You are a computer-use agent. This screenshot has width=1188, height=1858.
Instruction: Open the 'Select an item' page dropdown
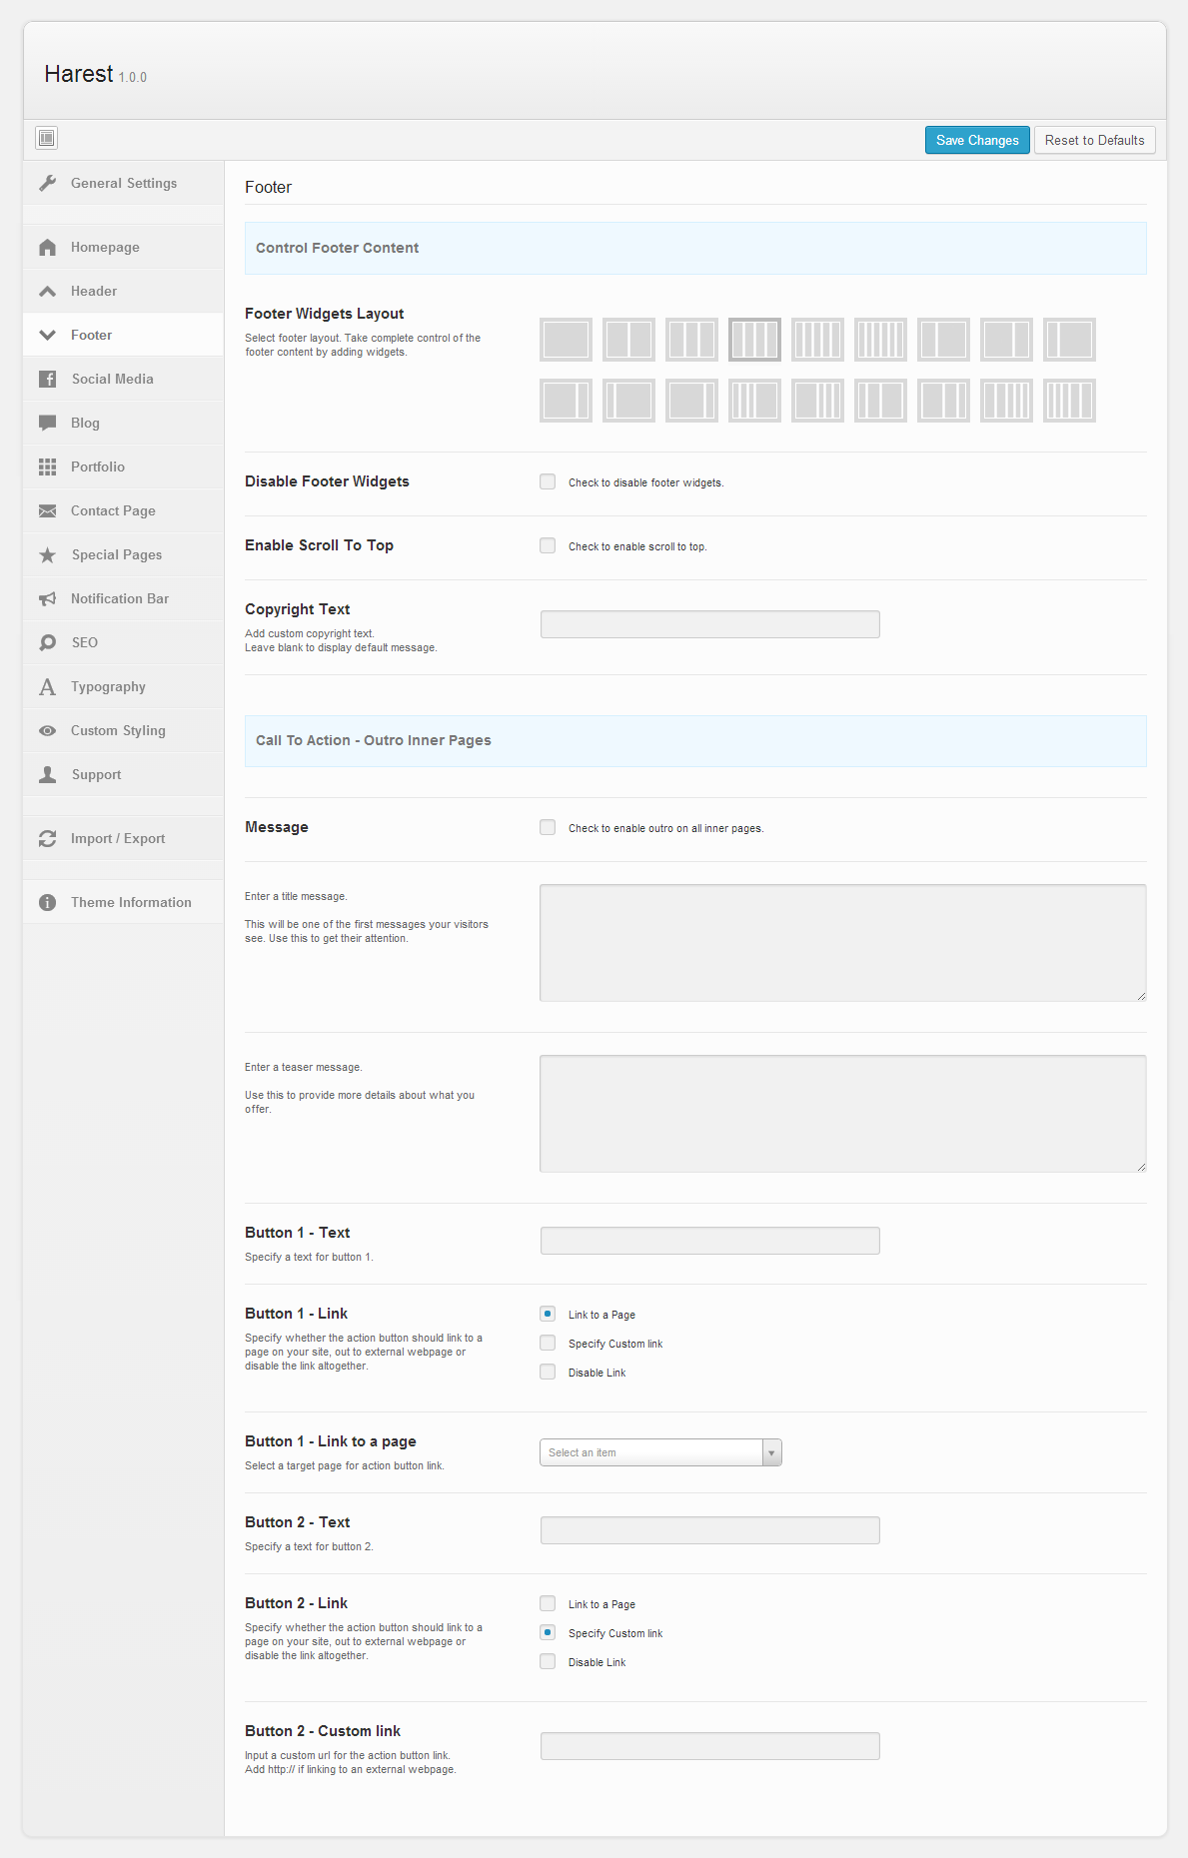pos(660,1452)
